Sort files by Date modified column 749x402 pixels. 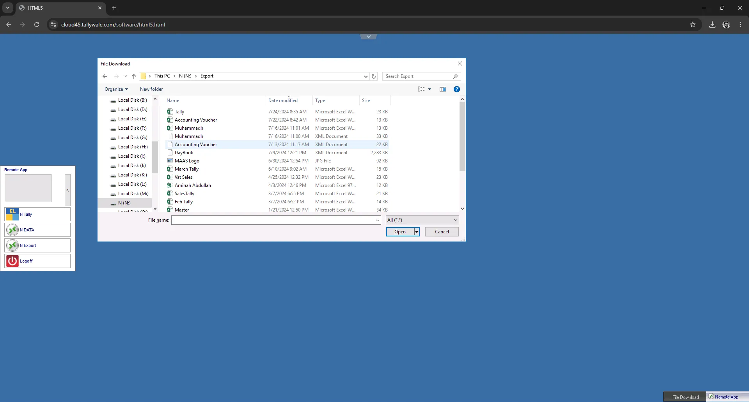point(283,100)
